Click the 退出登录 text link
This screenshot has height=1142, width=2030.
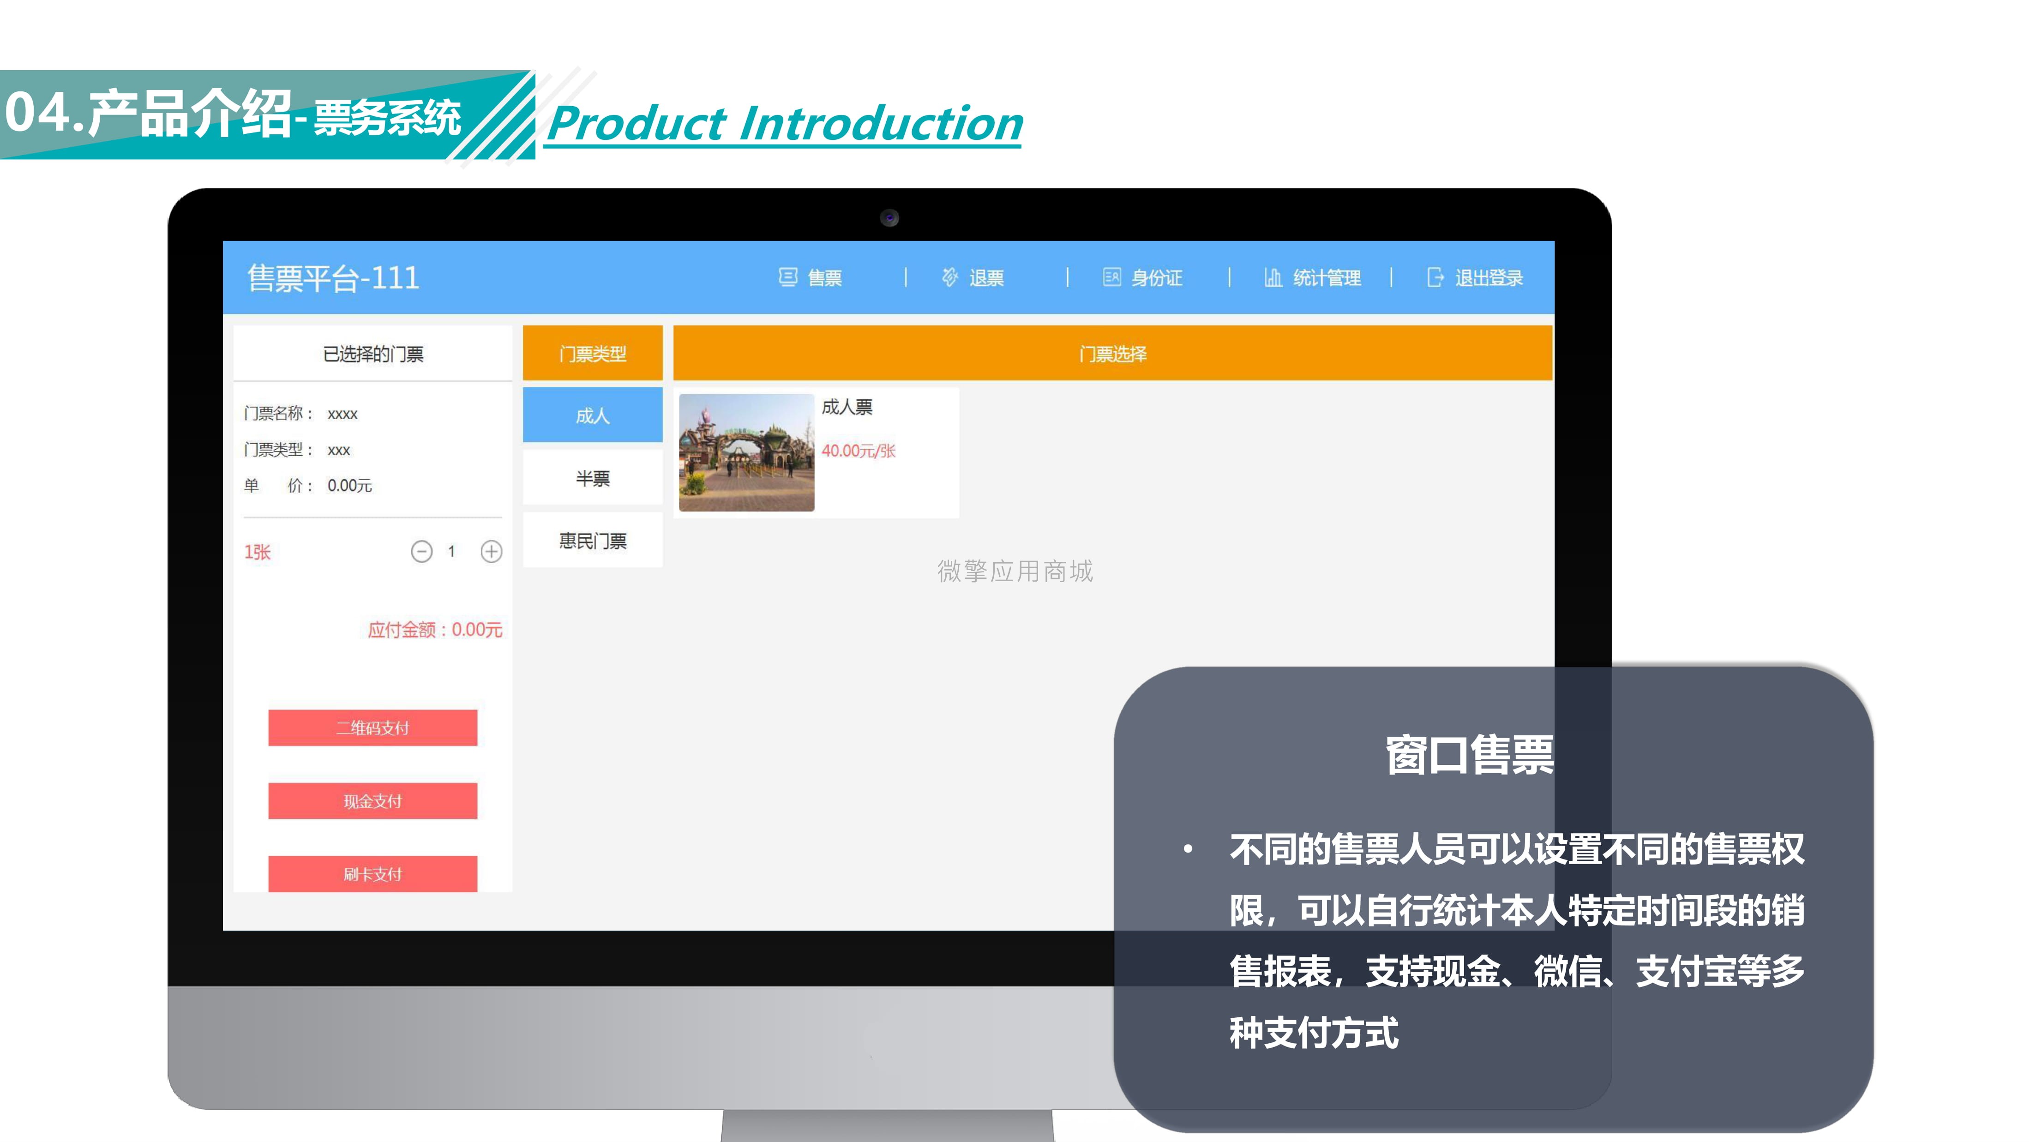1489,278
